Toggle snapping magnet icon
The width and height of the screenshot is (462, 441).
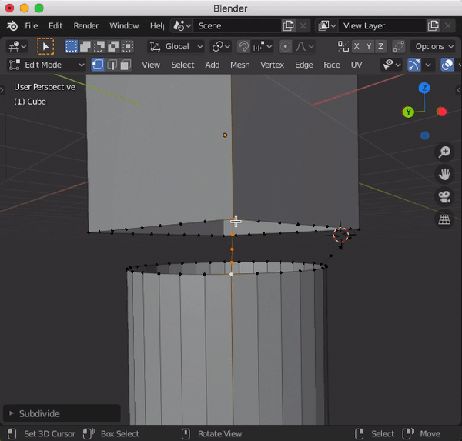tap(243, 46)
